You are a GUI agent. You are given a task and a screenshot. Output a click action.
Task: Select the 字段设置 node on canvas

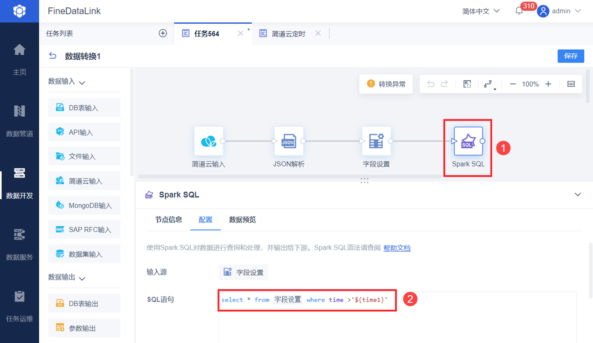point(376,141)
